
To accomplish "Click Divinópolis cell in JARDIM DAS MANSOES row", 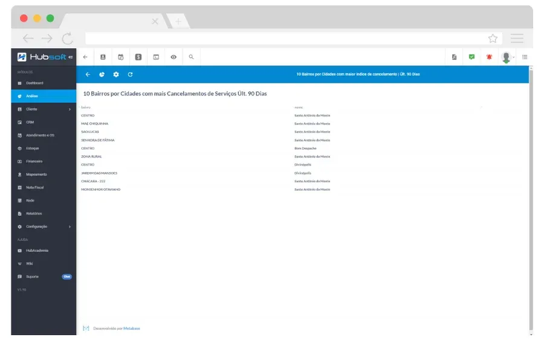I will (303, 173).
